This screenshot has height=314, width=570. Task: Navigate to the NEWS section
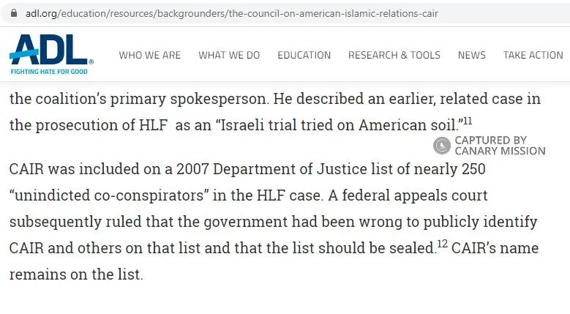click(x=471, y=55)
